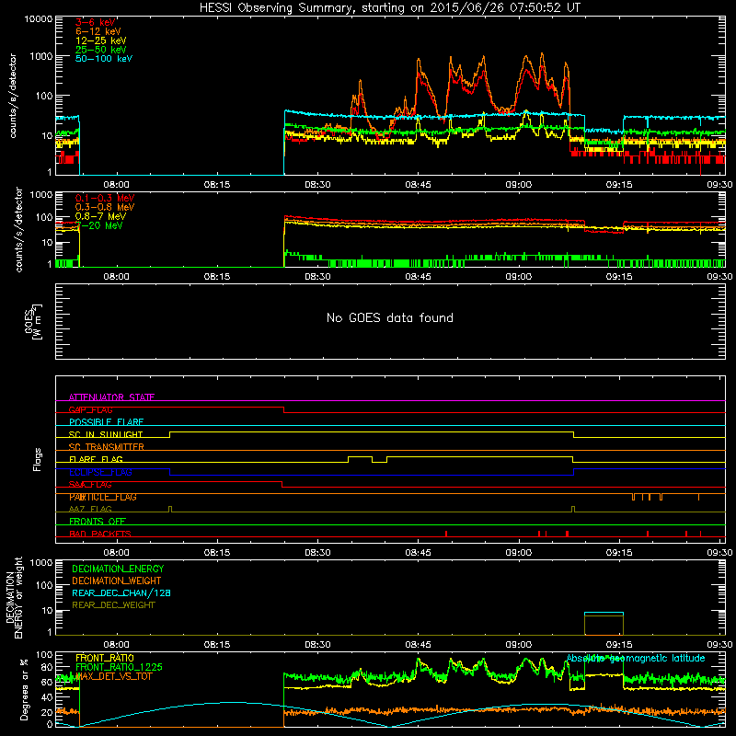Click the DECIMATION_WEIGHT legend label

pos(117,581)
